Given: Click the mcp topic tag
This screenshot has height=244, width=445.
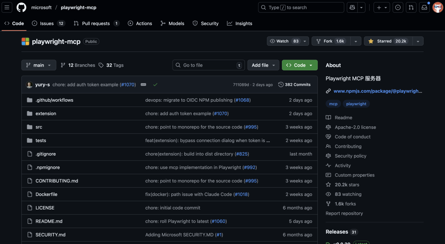Looking at the screenshot, I should pos(333,104).
